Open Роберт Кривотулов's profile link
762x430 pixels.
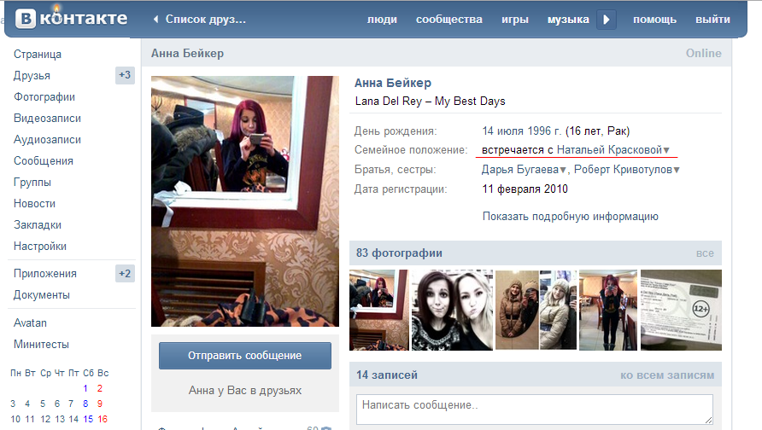pyautogui.click(x=623, y=170)
